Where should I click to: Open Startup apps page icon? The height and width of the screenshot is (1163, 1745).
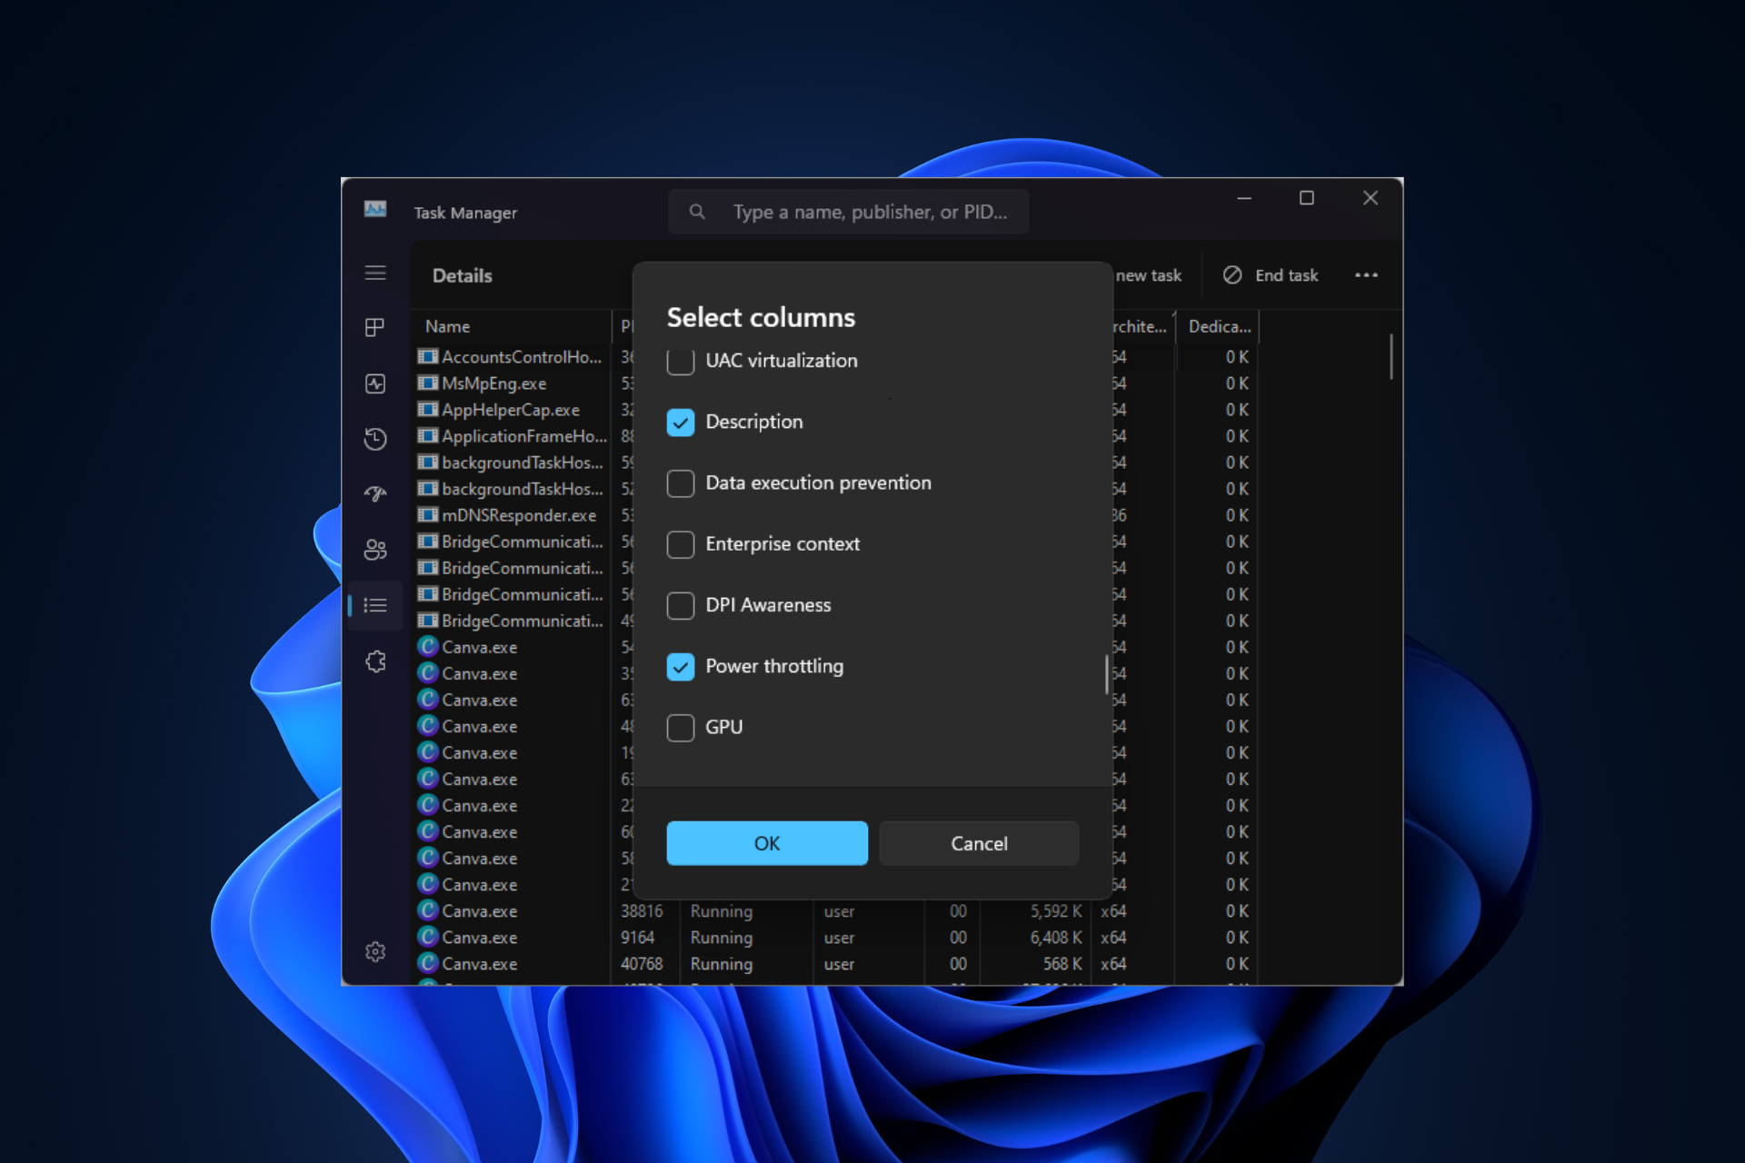(x=375, y=493)
